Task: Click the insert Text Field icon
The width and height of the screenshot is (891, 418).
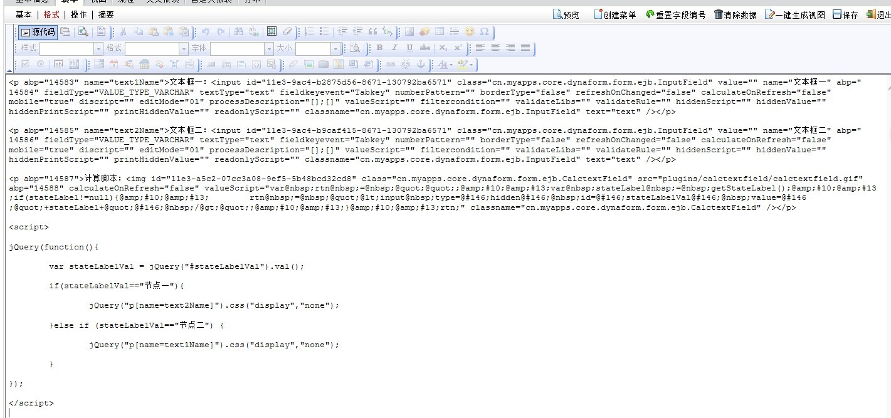Action: click(60, 64)
